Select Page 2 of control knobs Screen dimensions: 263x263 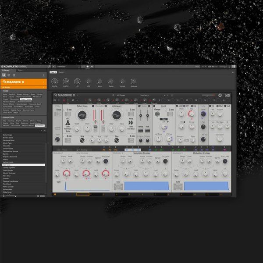pos(61,72)
